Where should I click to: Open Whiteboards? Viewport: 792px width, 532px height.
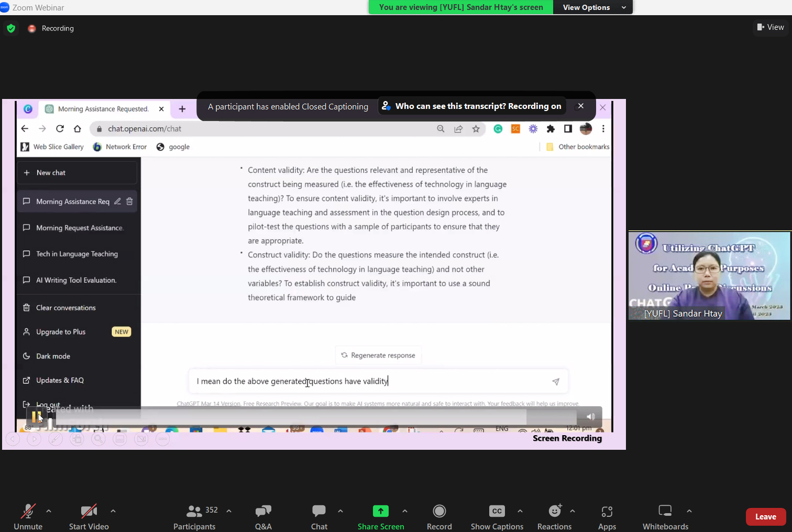[665, 516]
